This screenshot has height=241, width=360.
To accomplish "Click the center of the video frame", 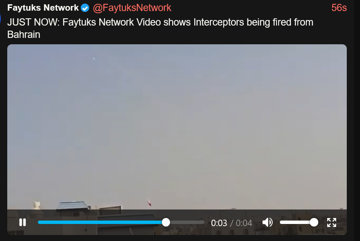I will click(177, 127).
